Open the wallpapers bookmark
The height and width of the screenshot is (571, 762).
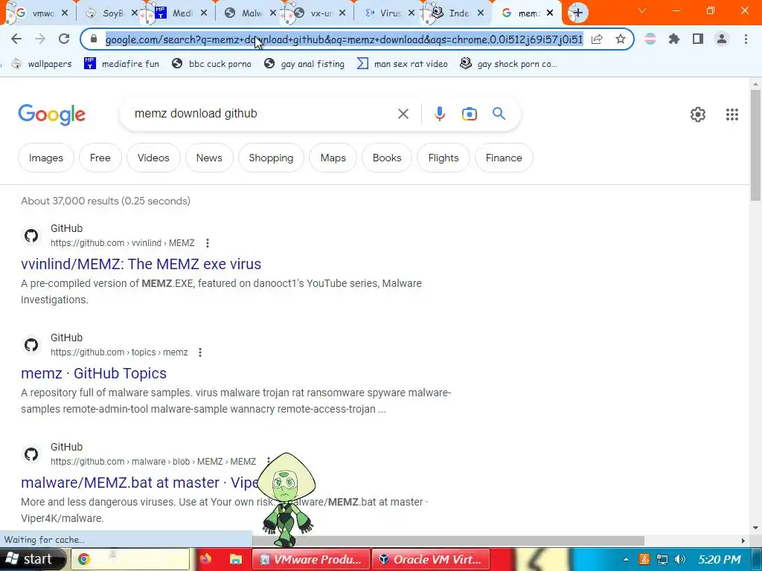pos(42,64)
